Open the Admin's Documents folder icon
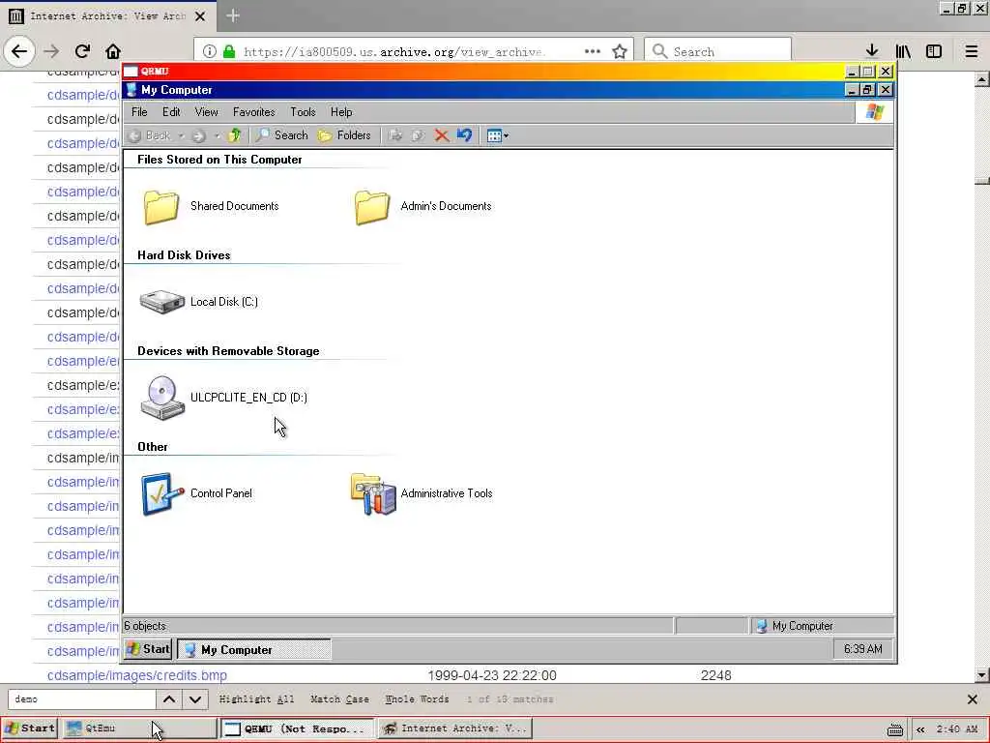This screenshot has width=990, height=743. tap(372, 207)
